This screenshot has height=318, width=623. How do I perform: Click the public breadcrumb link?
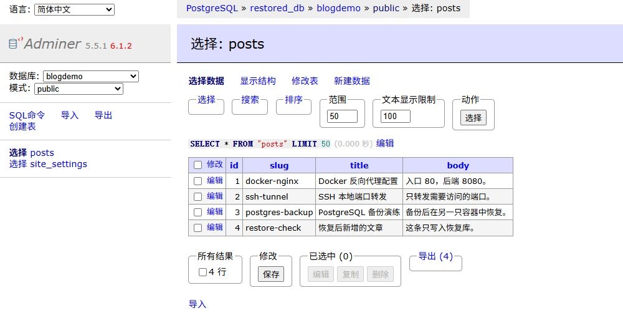point(386,8)
